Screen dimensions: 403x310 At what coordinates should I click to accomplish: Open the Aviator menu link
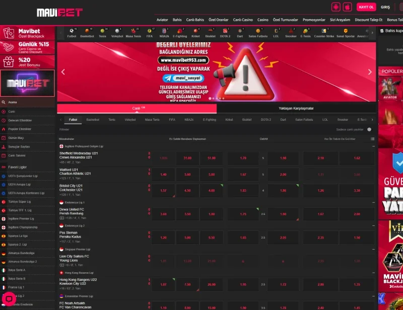pyautogui.click(x=162, y=20)
